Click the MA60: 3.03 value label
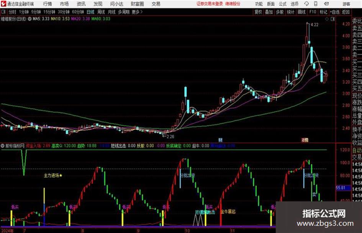The width and height of the screenshot is (362, 233). click(101, 19)
